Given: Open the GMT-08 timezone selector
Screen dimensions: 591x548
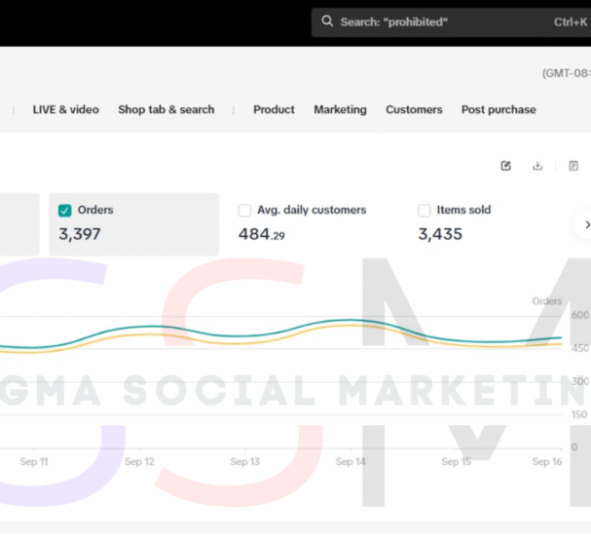Looking at the screenshot, I should tap(567, 73).
